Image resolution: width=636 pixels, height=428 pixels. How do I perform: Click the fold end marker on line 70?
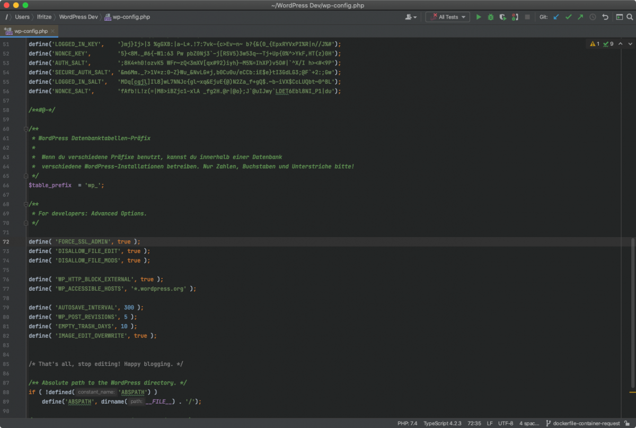click(26, 223)
